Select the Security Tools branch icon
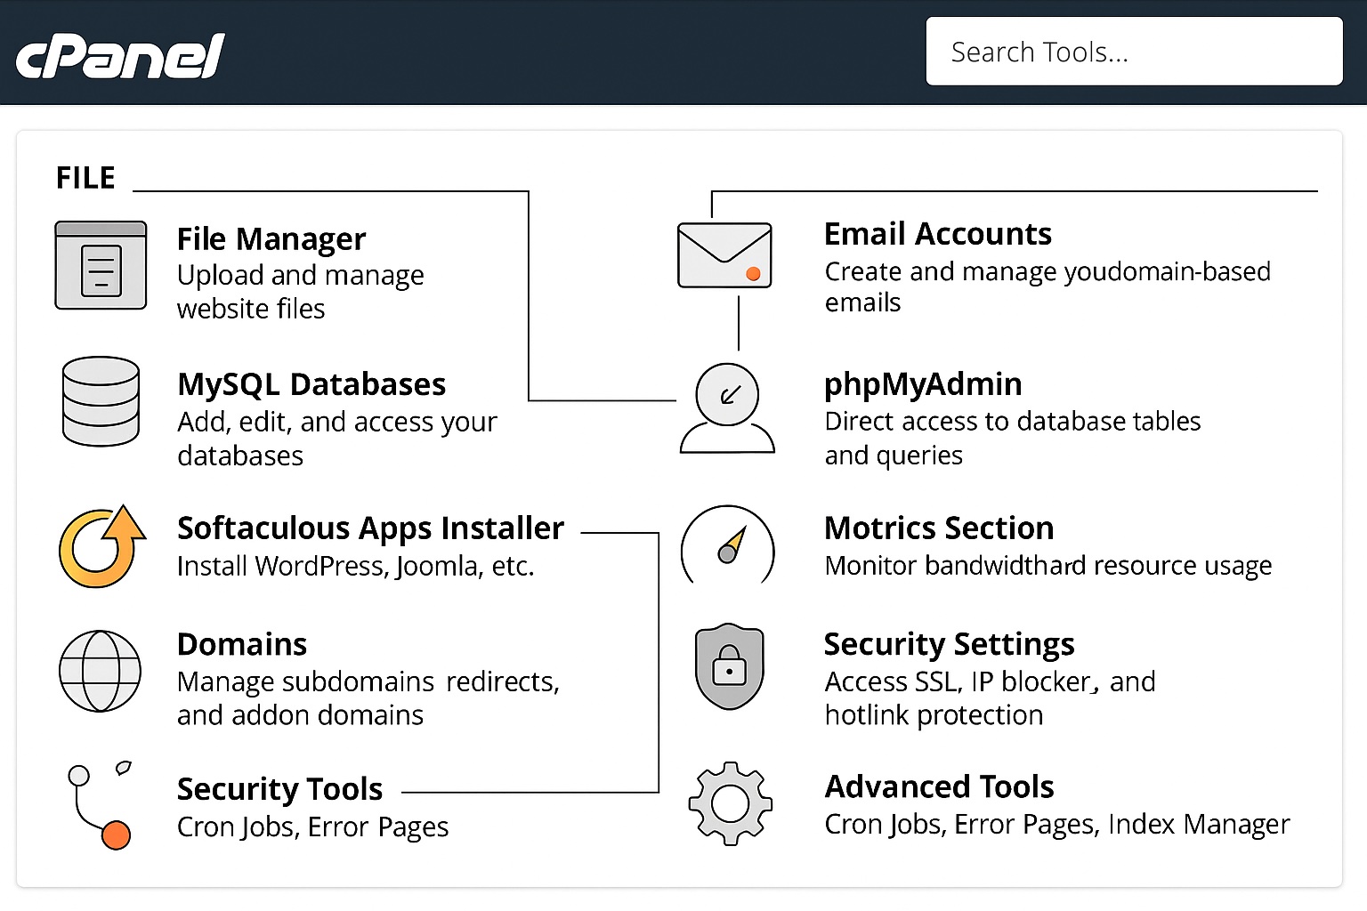Image resolution: width=1367 pixels, height=911 pixels. [101, 805]
